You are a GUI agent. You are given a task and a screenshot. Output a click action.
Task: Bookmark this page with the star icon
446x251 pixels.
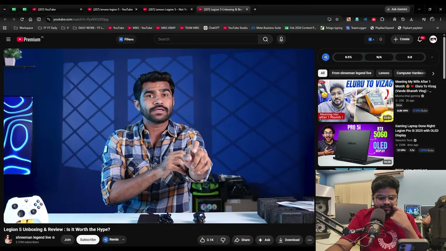[x=337, y=19]
